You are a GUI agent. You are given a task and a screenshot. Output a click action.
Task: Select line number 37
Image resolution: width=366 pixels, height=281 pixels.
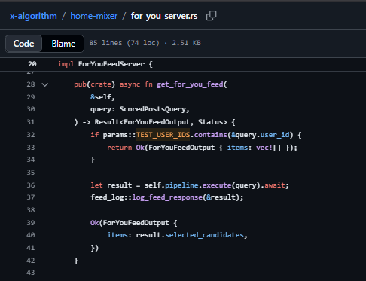31,197
